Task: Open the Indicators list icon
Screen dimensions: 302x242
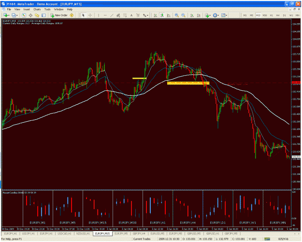Action: pos(207,15)
